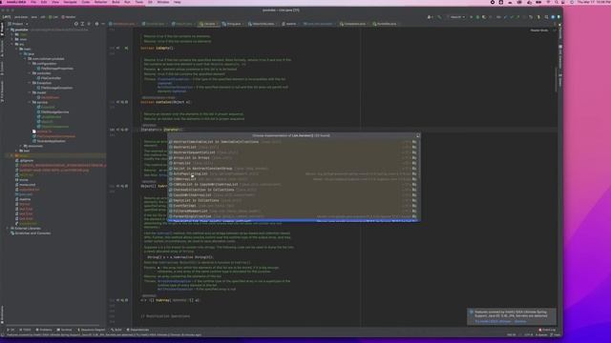Click the Try IntelliJ IDEA Ultimate link
611x343 pixels.
[493, 322]
